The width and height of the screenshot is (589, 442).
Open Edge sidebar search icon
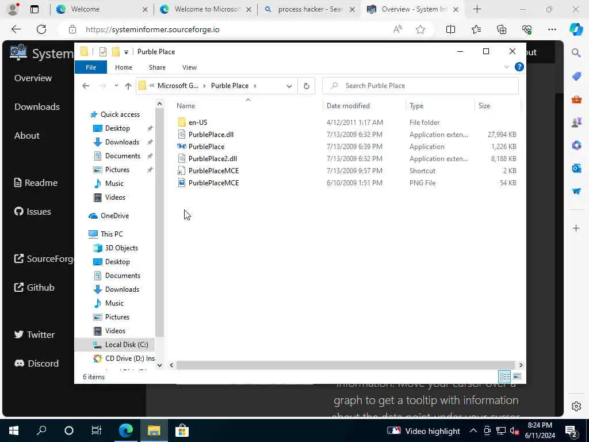576,52
